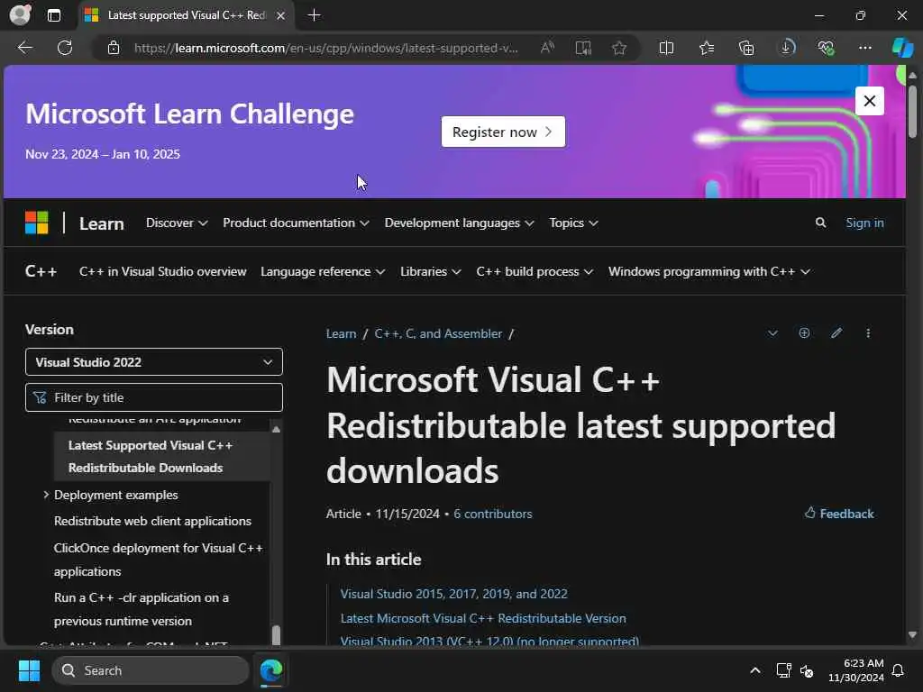This screenshot has width=923, height=692.
Task: Activate Read aloud icon in address bar
Action: click(547, 48)
